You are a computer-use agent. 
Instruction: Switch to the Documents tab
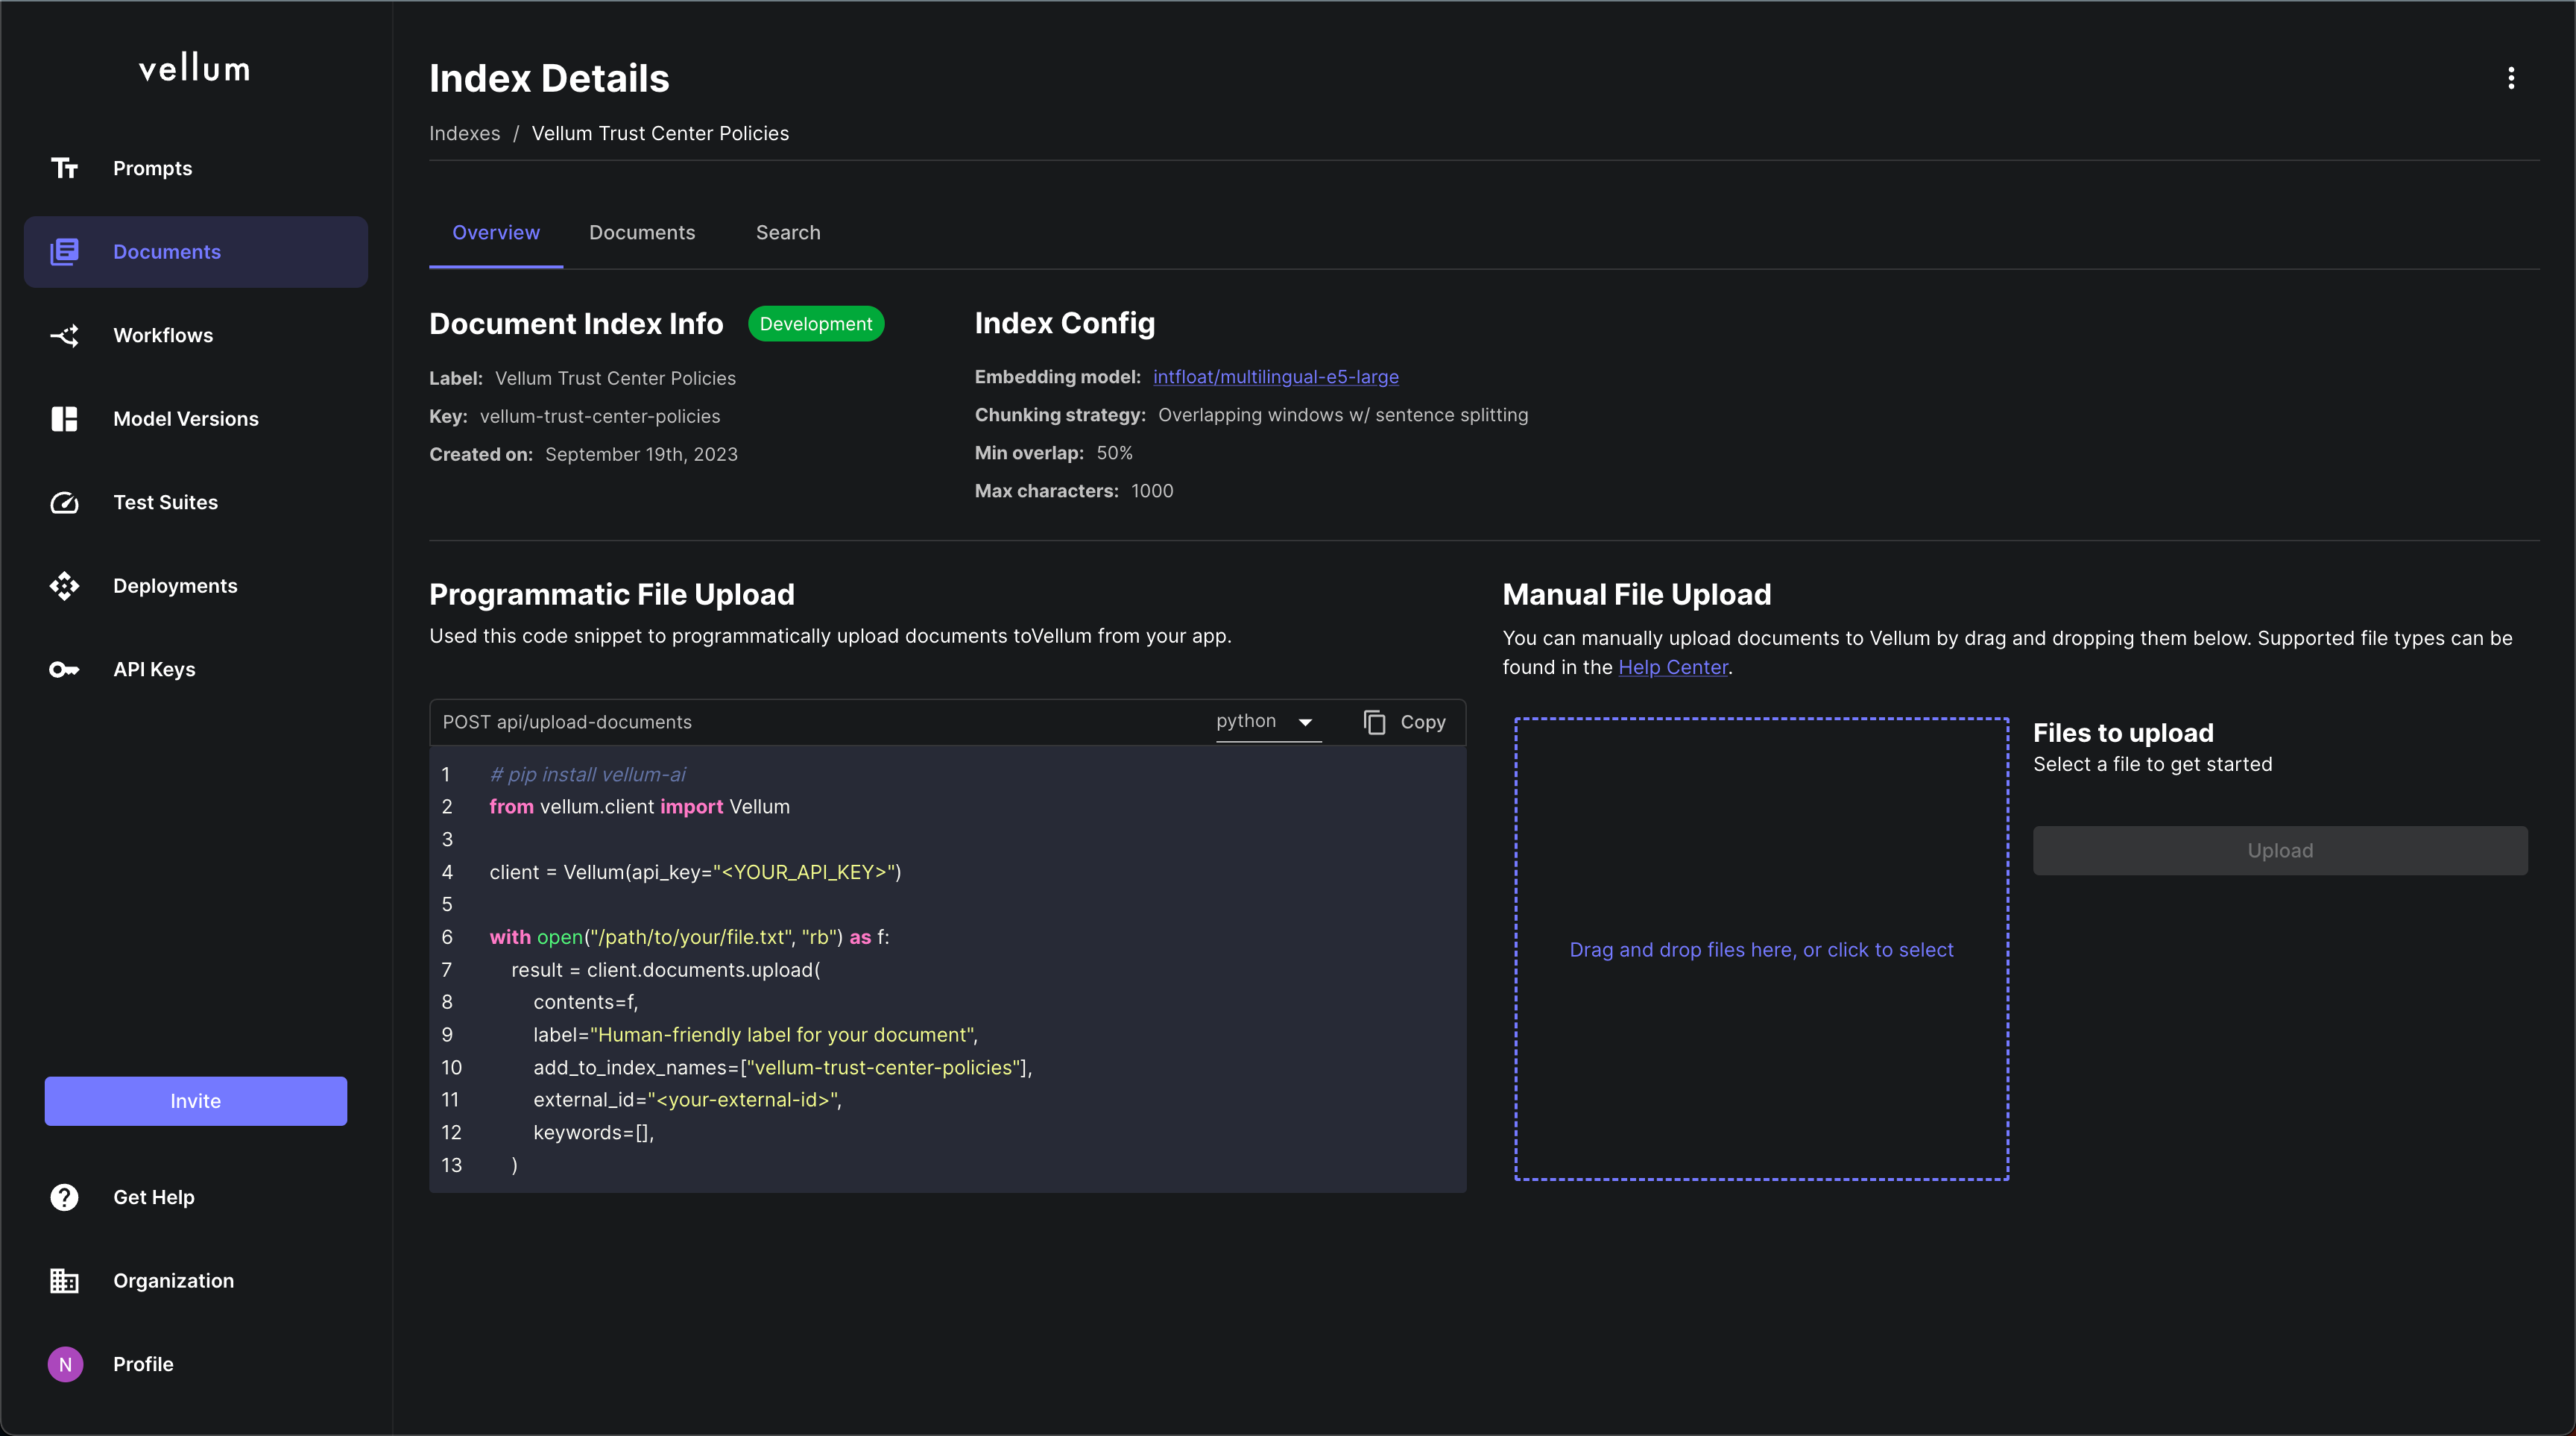pos(642,232)
